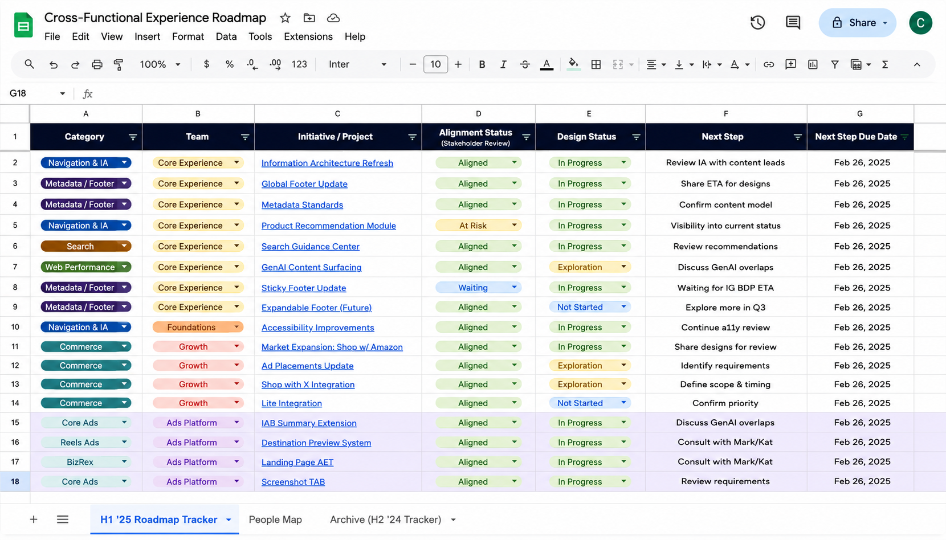The height and width of the screenshot is (540, 946).
Task: Open the Information Architecture Refresh link
Action: [327, 163]
